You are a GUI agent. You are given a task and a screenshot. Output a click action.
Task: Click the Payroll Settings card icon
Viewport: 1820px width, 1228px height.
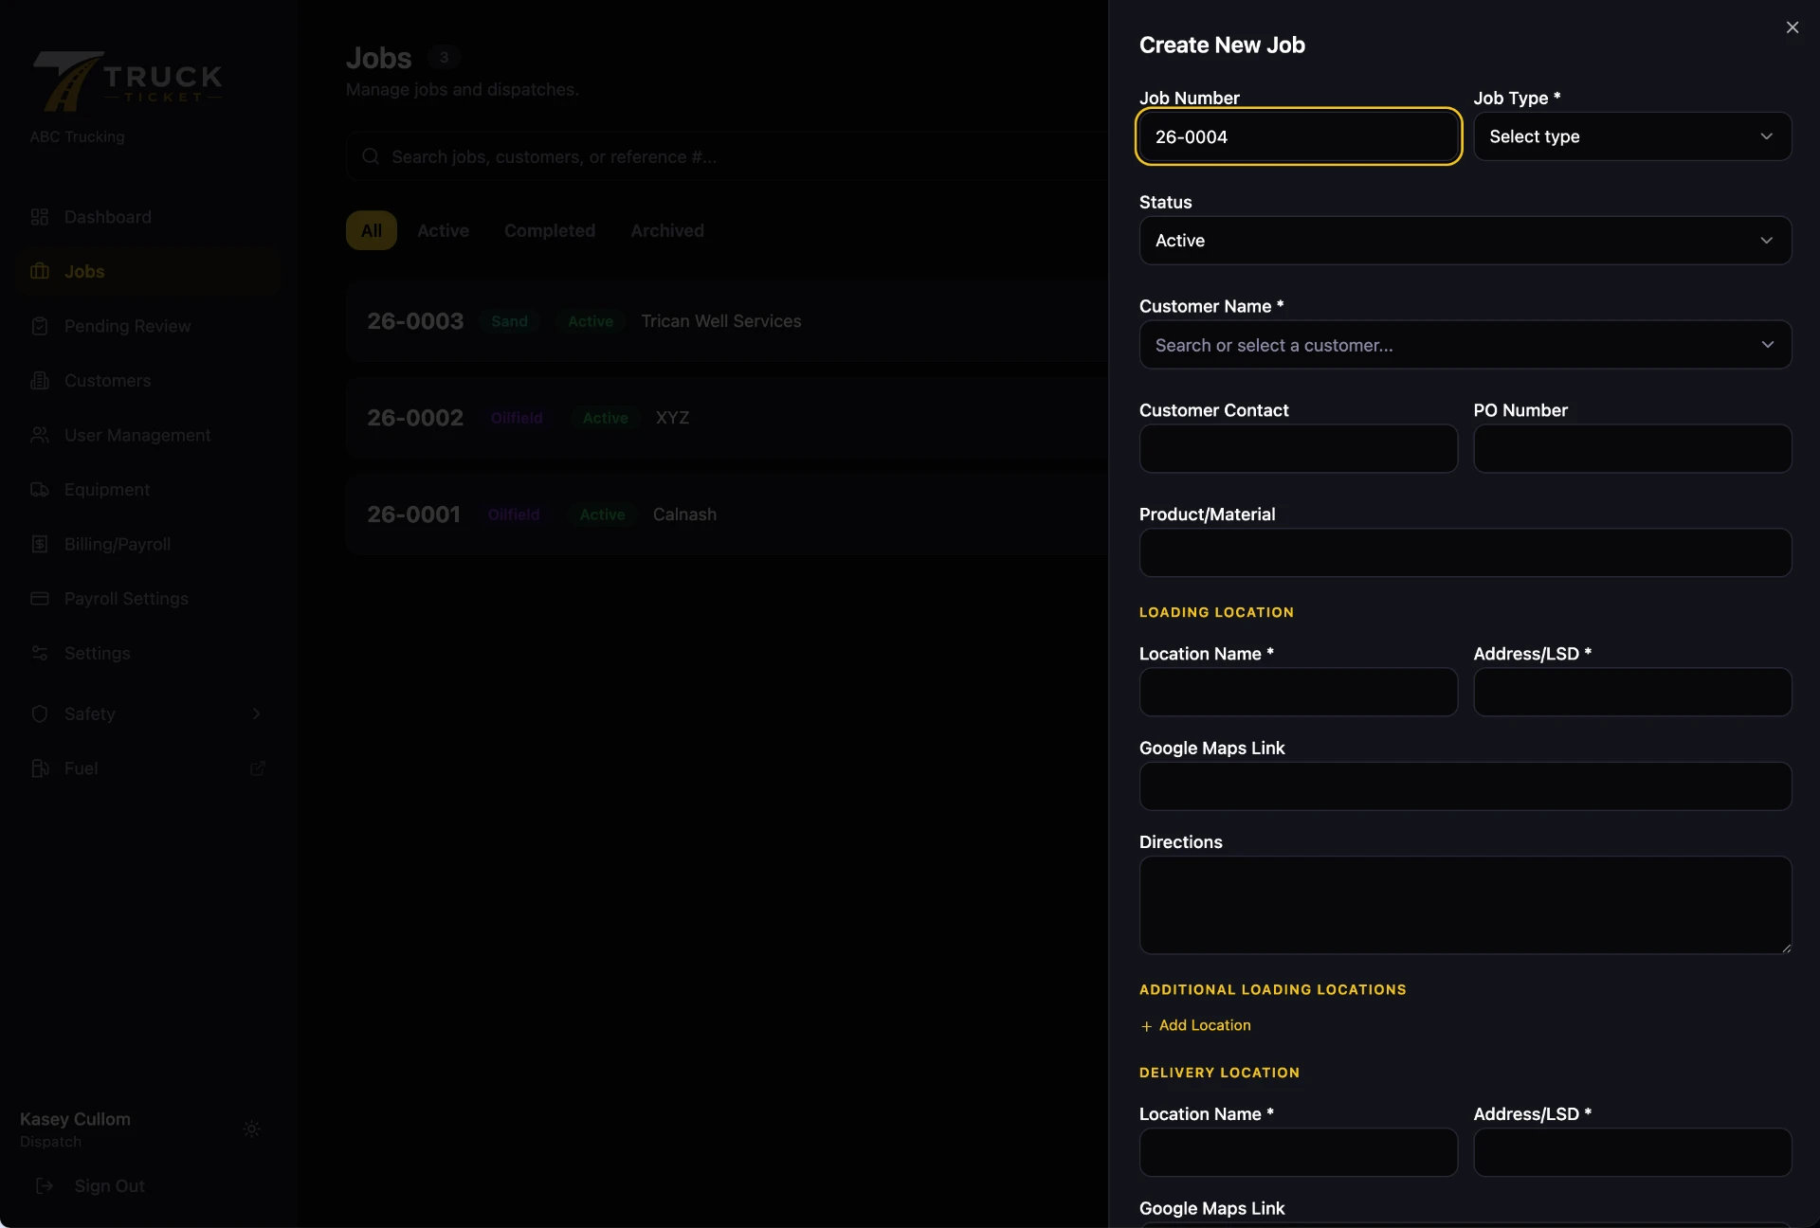point(40,599)
